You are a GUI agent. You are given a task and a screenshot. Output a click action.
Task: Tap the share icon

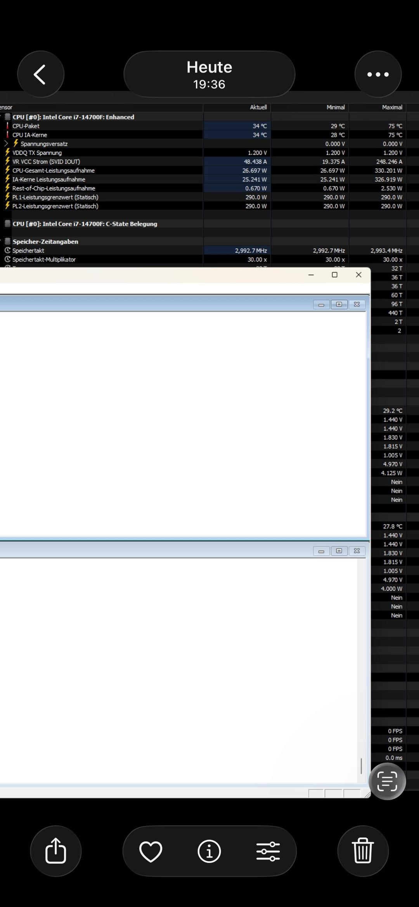[x=56, y=851]
